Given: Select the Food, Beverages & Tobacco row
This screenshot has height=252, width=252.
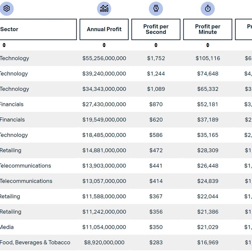Looking at the screenshot, I should coord(126,242).
